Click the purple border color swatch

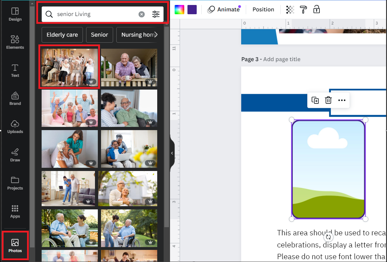192,9
